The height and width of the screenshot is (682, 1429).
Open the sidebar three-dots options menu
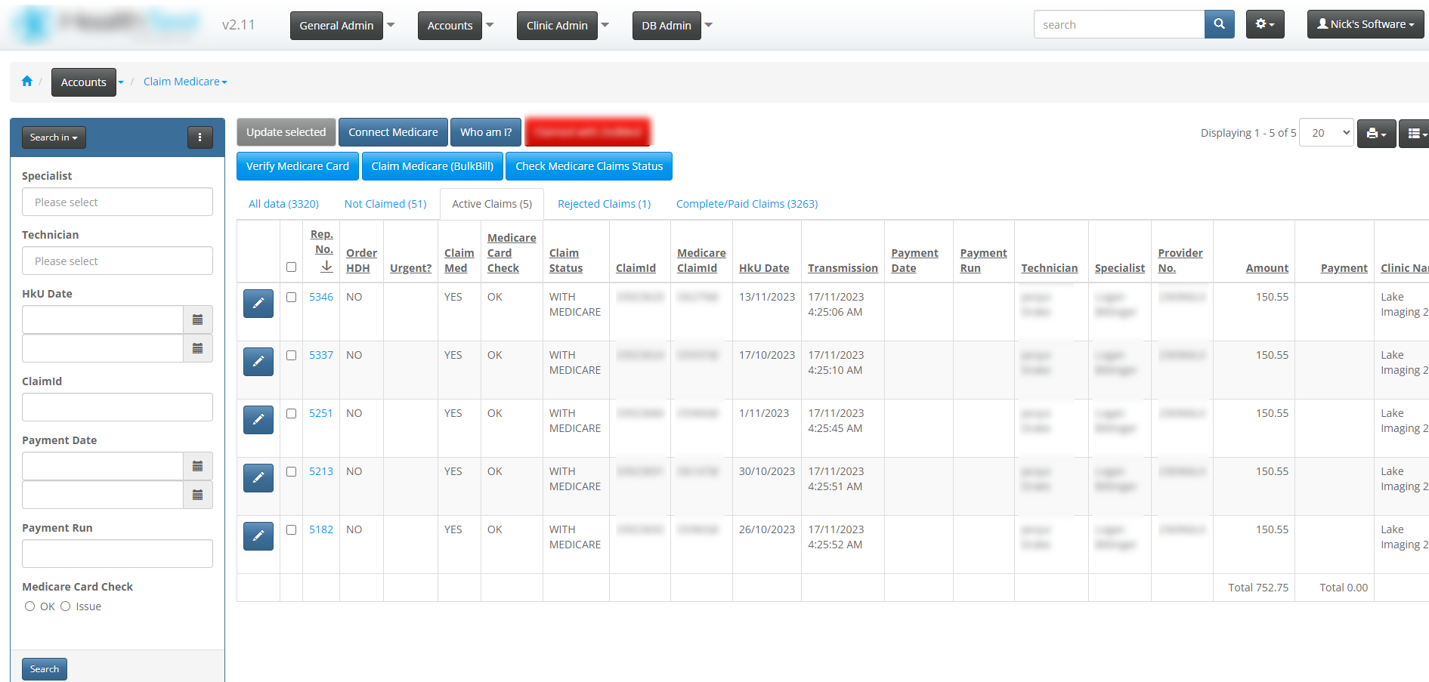coord(200,137)
